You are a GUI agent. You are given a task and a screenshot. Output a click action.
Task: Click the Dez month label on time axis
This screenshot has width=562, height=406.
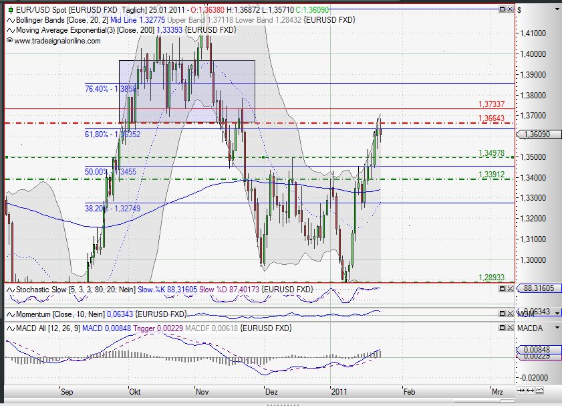[271, 393]
